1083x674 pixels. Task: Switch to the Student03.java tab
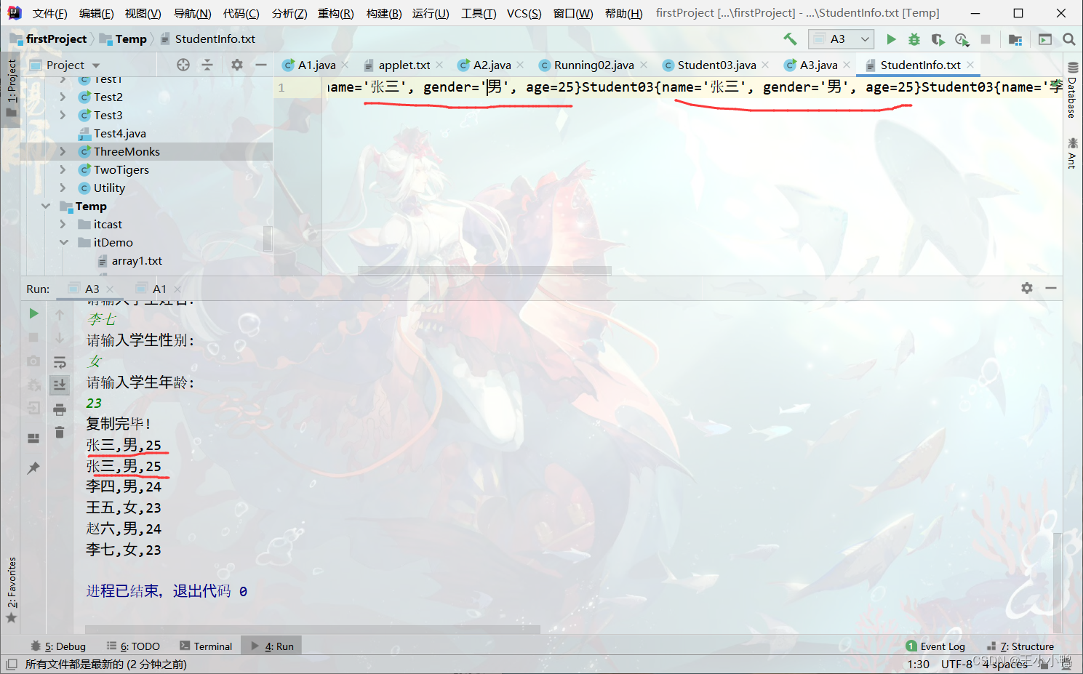(716, 65)
